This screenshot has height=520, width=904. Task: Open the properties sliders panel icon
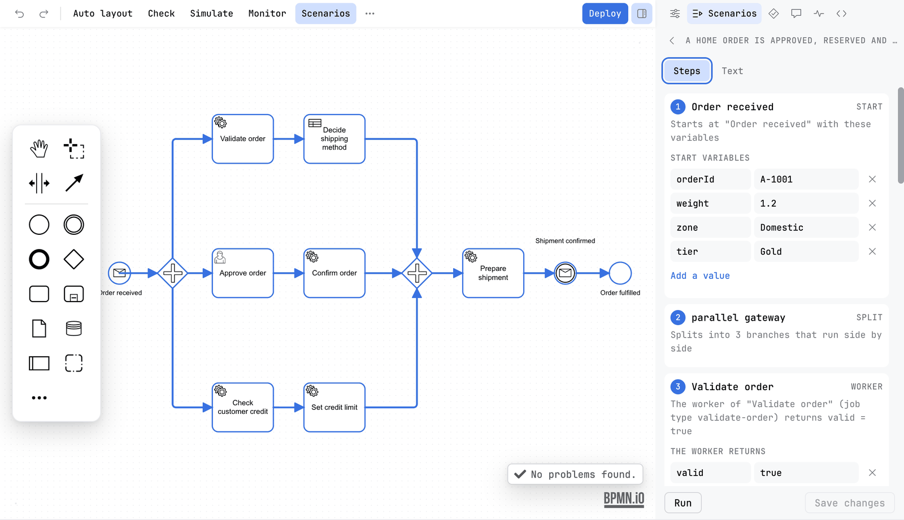click(675, 14)
